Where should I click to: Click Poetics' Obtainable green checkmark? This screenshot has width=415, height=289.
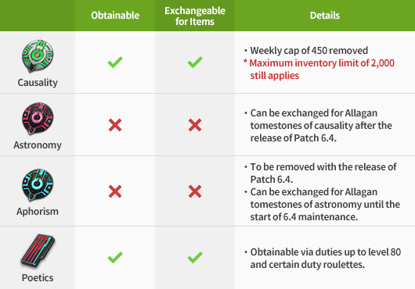tap(115, 257)
